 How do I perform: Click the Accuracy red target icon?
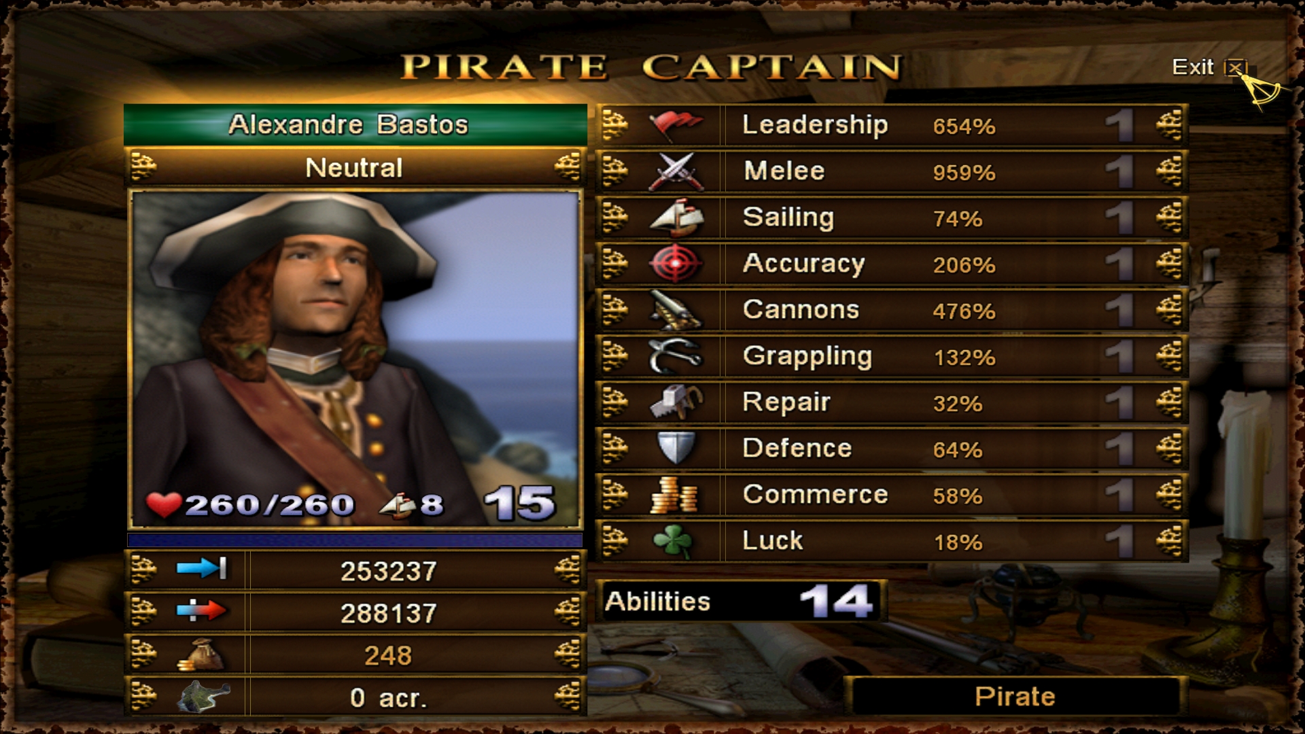[676, 264]
